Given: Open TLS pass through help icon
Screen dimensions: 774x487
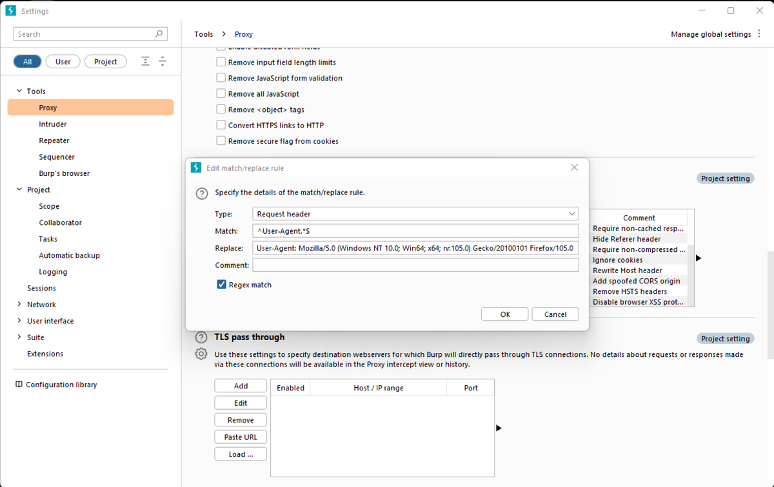Looking at the screenshot, I should point(201,338).
